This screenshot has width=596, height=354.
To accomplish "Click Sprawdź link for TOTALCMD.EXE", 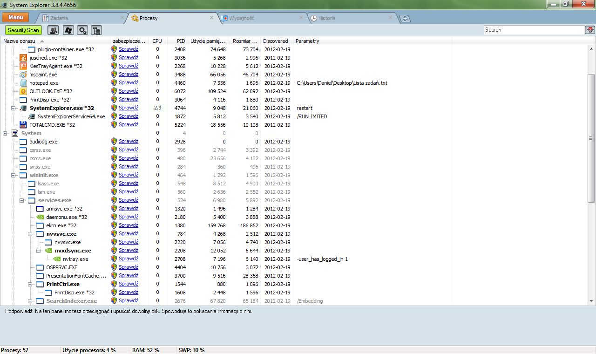I will click(128, 124).
